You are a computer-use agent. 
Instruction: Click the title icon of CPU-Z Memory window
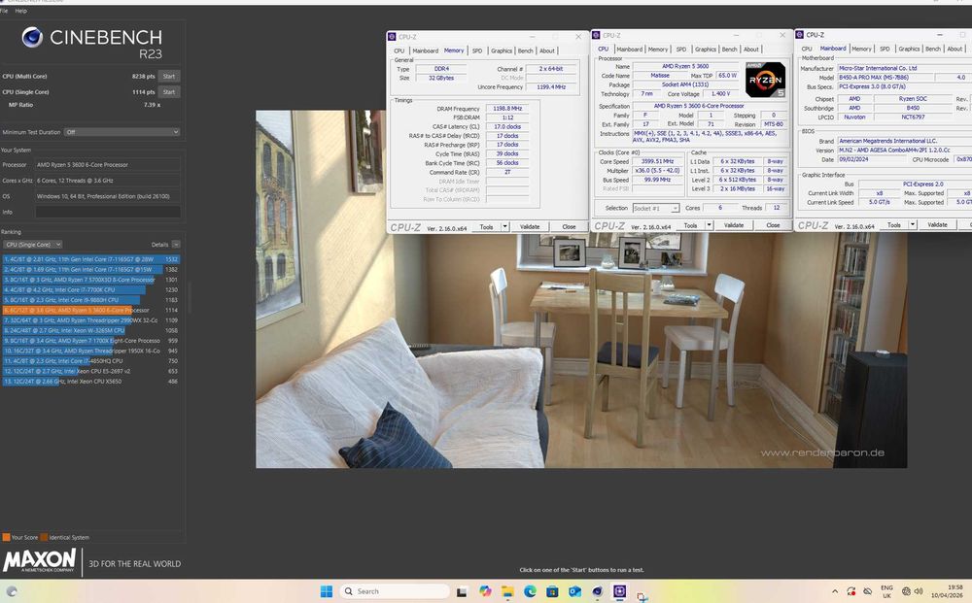point(392,37)
